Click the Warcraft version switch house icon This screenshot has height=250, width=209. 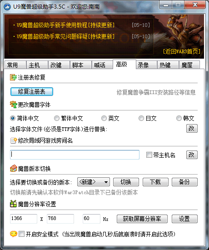point(14,168)
